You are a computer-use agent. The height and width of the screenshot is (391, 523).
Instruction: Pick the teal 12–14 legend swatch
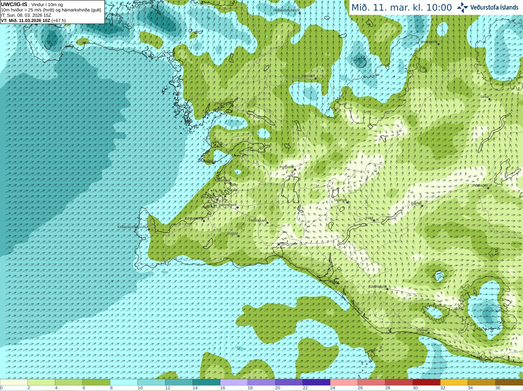pyautogui.click(x=179, y=382)
